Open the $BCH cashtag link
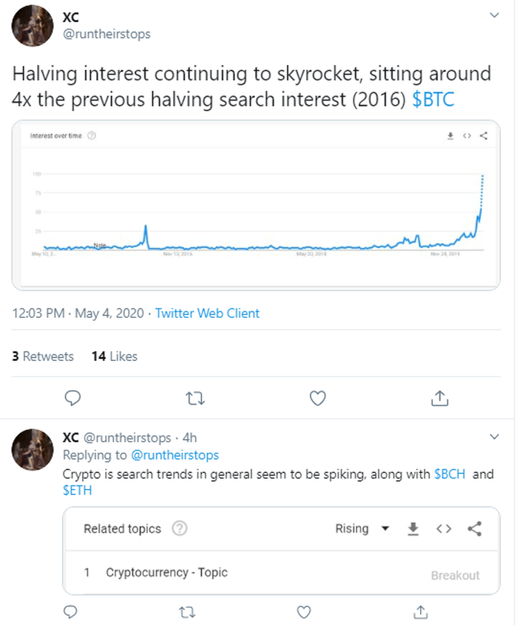The image size is (516, 625). click(x=450, y=475)
